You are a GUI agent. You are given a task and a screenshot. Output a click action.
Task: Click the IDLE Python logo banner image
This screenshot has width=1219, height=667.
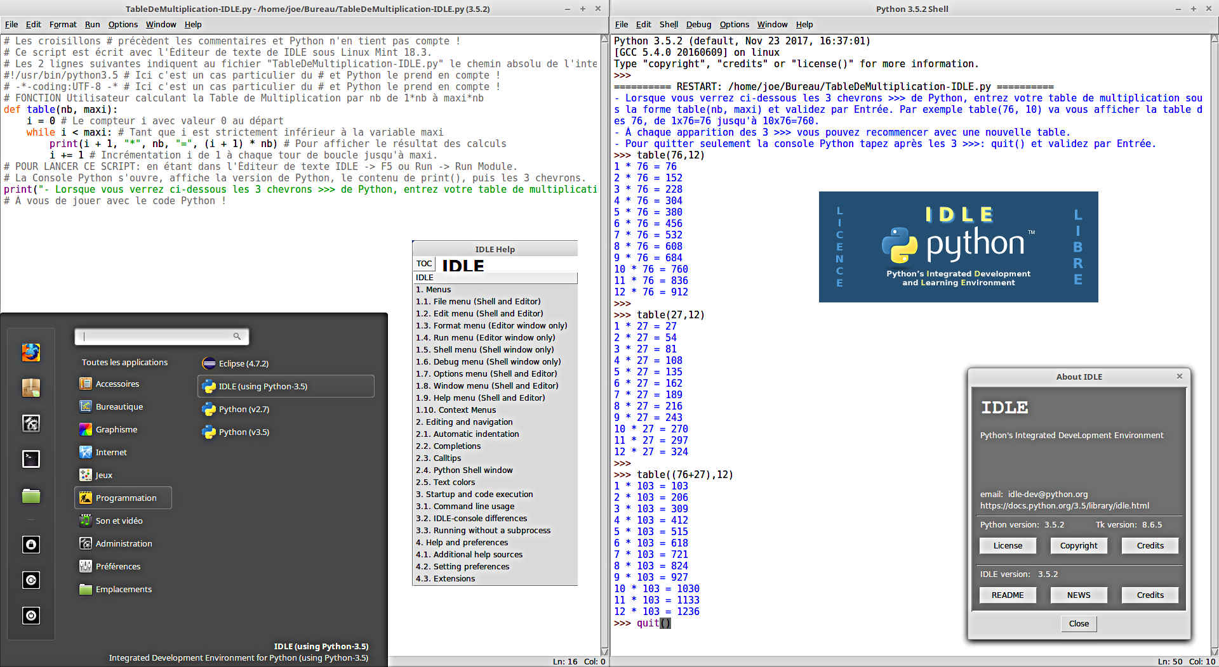tap(958, 247)
